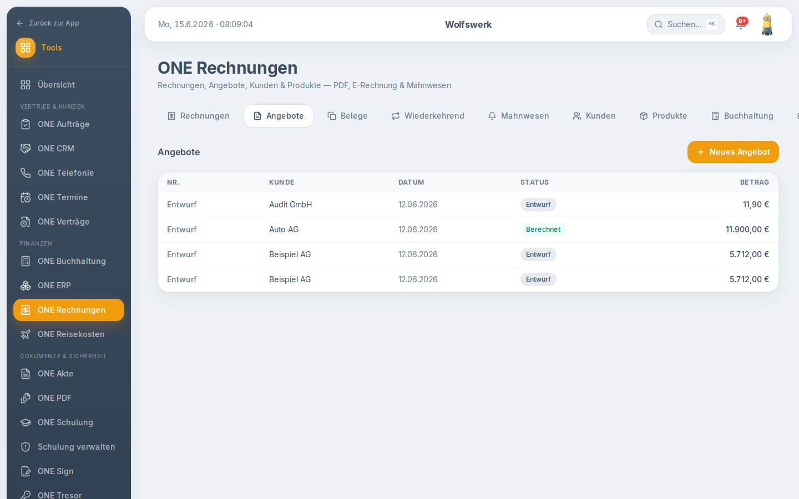
Task: Click the ONE Rechnungen receipt icon
Action: (x=26, y=310)
